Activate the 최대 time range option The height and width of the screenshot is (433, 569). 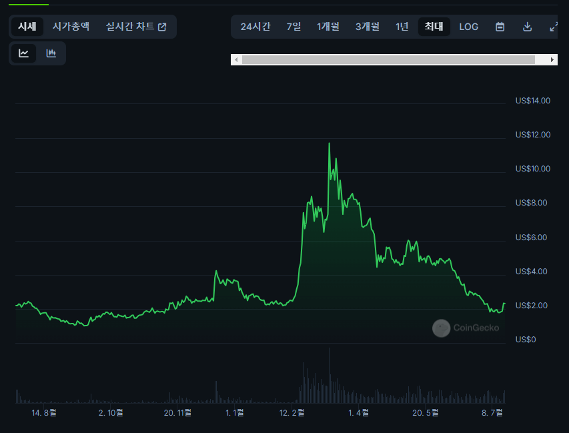pyautogui.click(x=434, y=27)
